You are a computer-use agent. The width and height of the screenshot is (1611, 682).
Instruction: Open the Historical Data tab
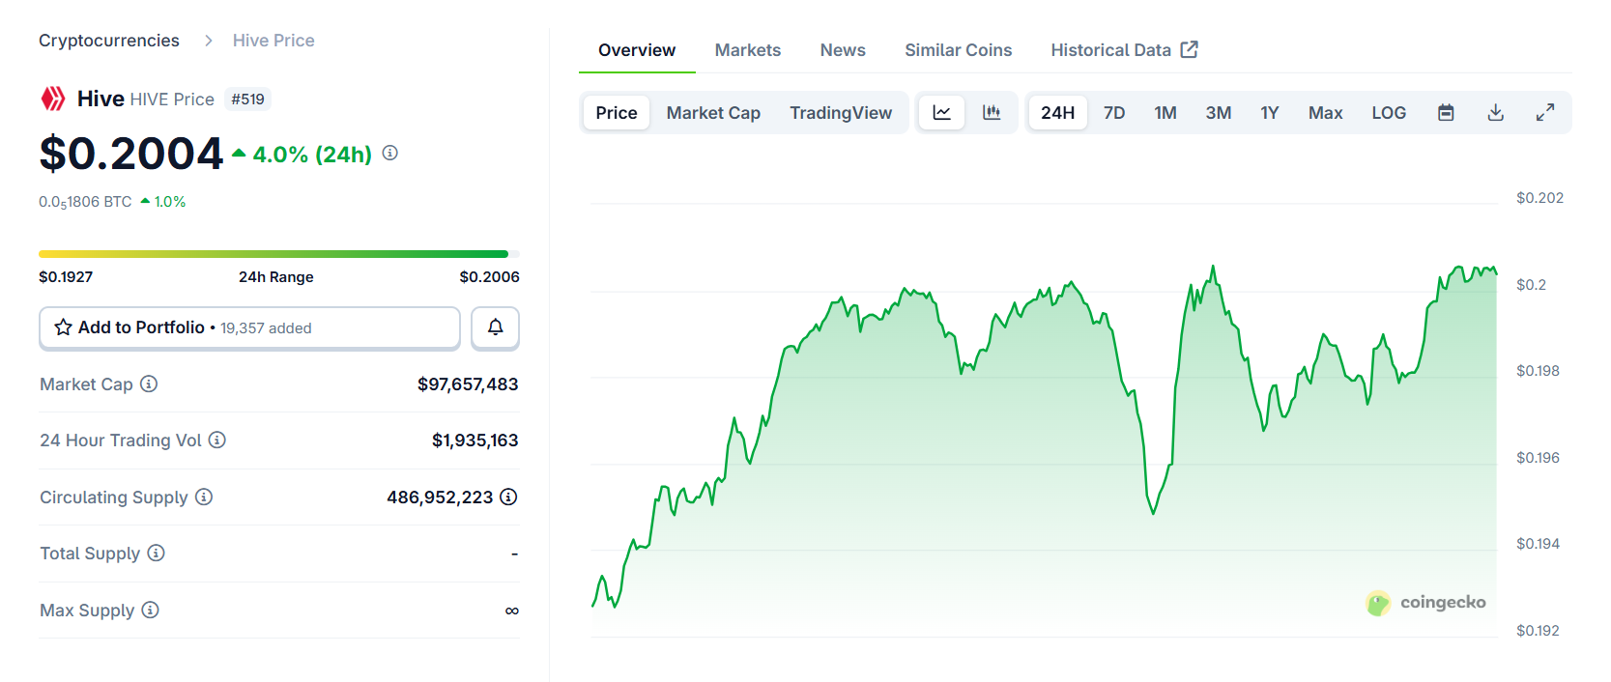1124,50
